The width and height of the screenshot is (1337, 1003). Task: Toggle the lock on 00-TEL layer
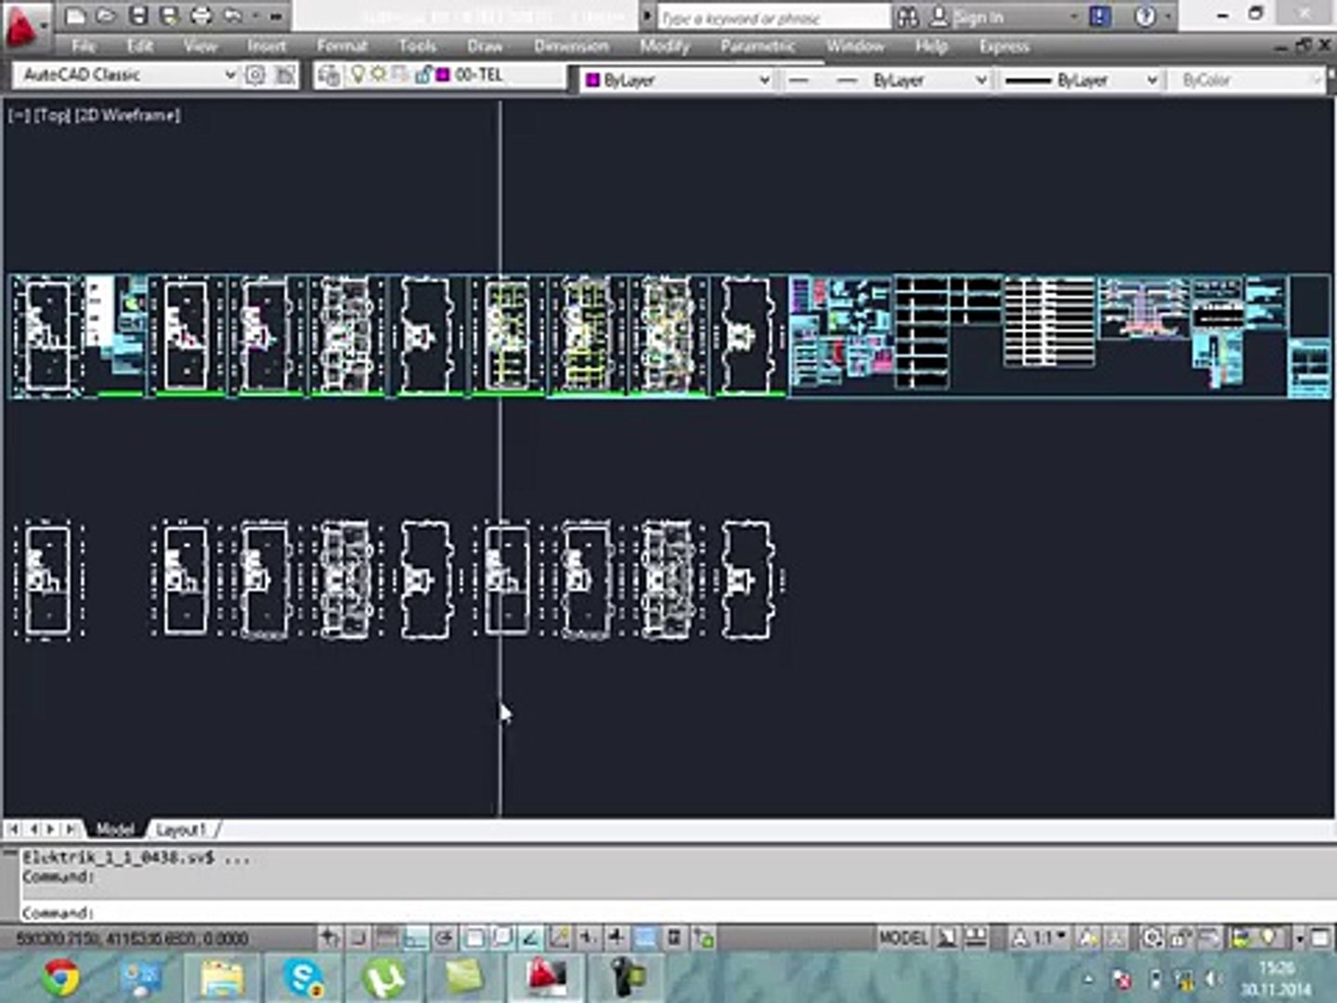pyautogui.click(x=422, y=75)
